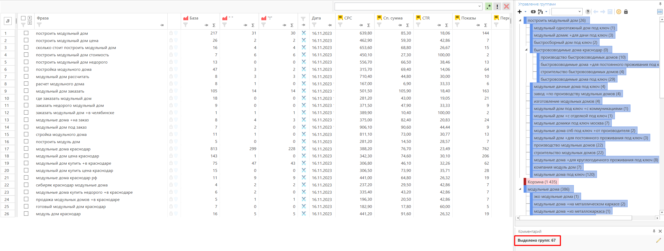Click the plus icon to add a group

pyautogui.click(x=520, y=12)
